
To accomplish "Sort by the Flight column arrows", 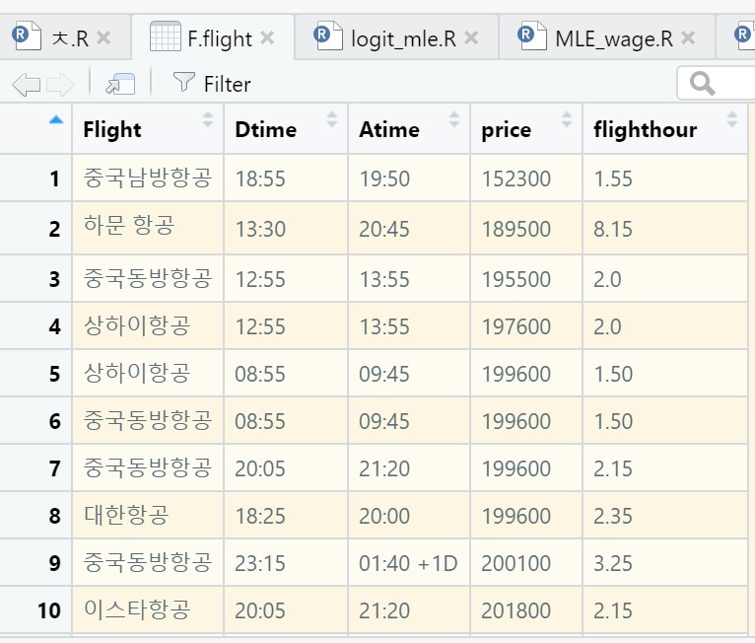I will point(208,119).
